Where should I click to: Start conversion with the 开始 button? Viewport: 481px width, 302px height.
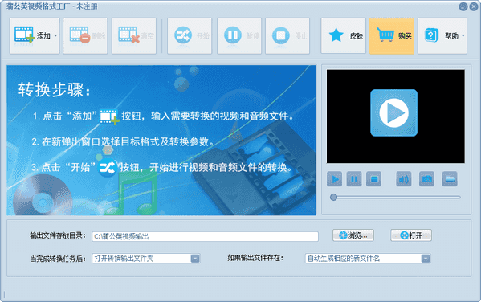[x=190, y=36]
